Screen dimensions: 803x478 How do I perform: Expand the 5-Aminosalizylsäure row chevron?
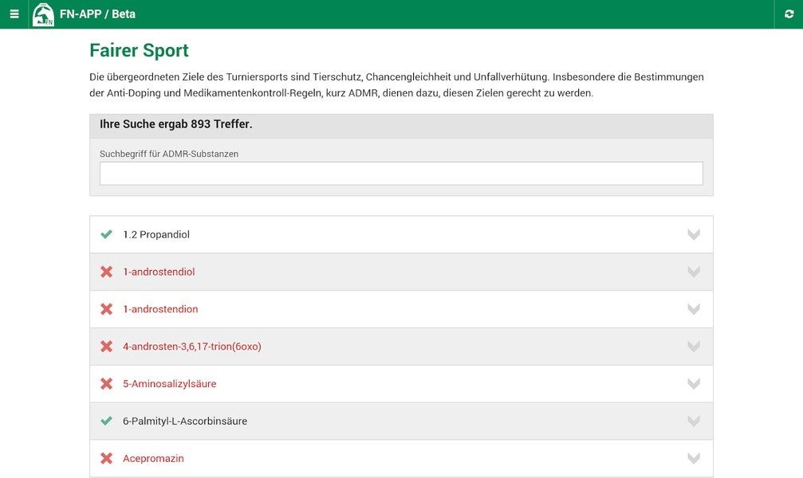[x=694, y=384]
